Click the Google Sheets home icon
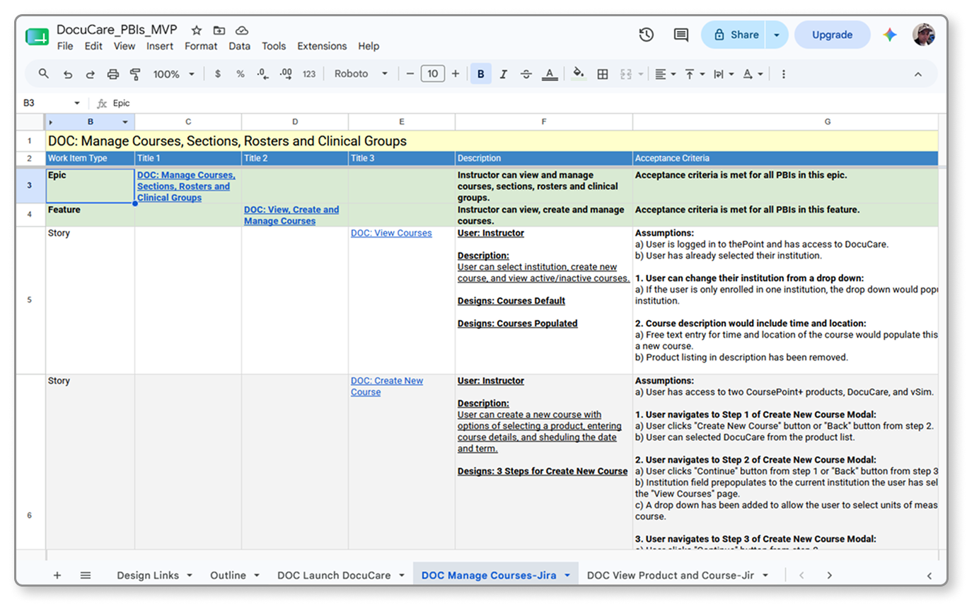The image size is (967, 605). point(37,36)
